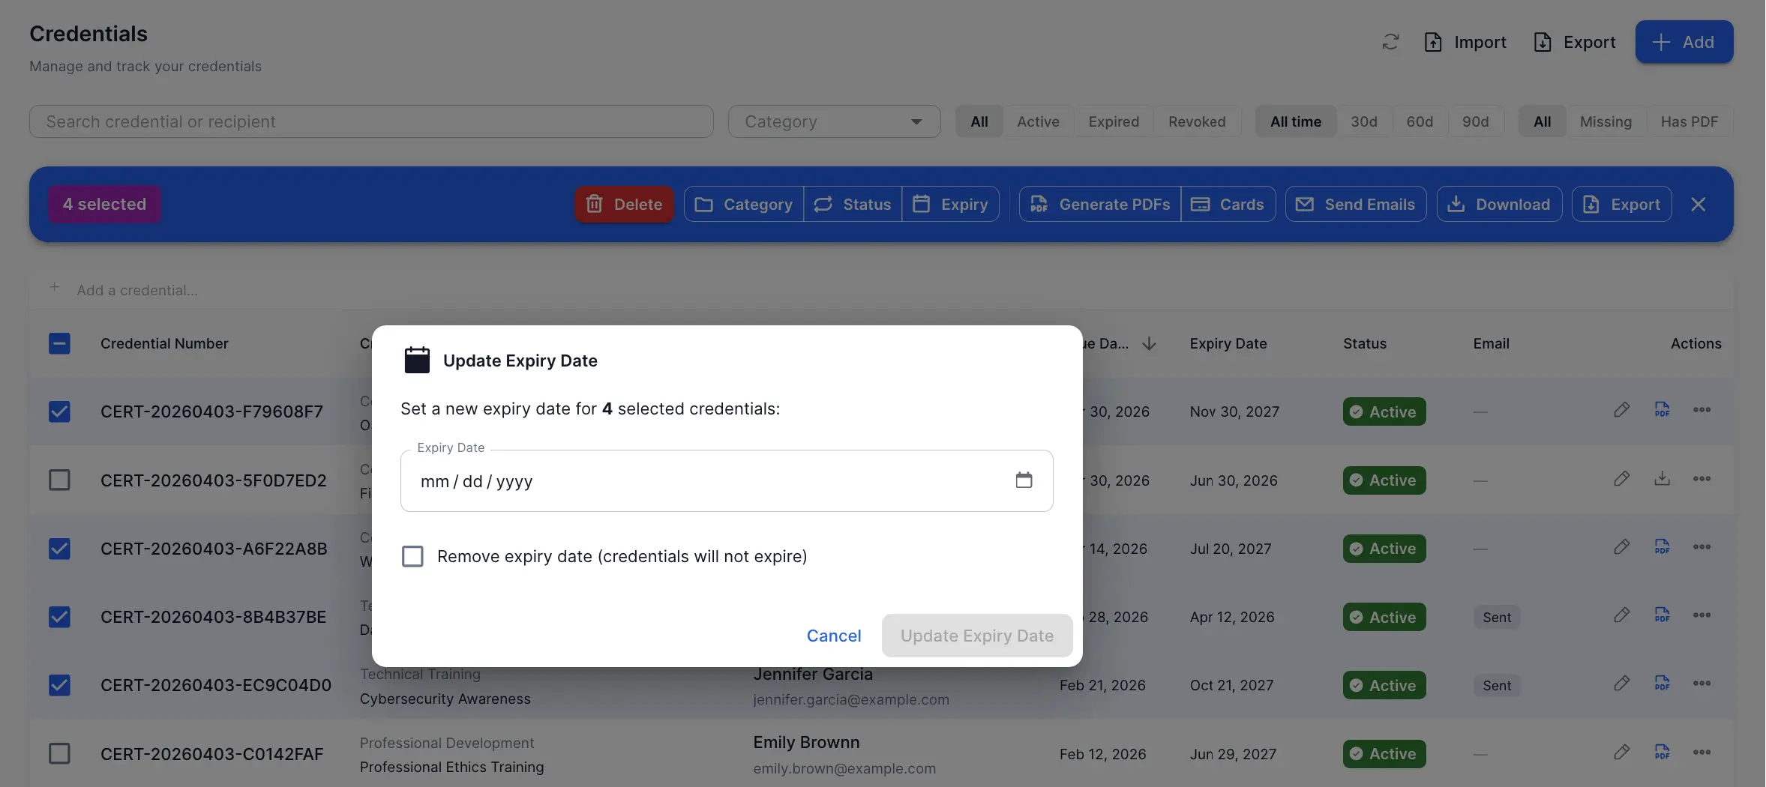This screenshot has height=787, width=1766.
Task: Clear all rows via the header select-all checkbox
Action: [60, 343]
